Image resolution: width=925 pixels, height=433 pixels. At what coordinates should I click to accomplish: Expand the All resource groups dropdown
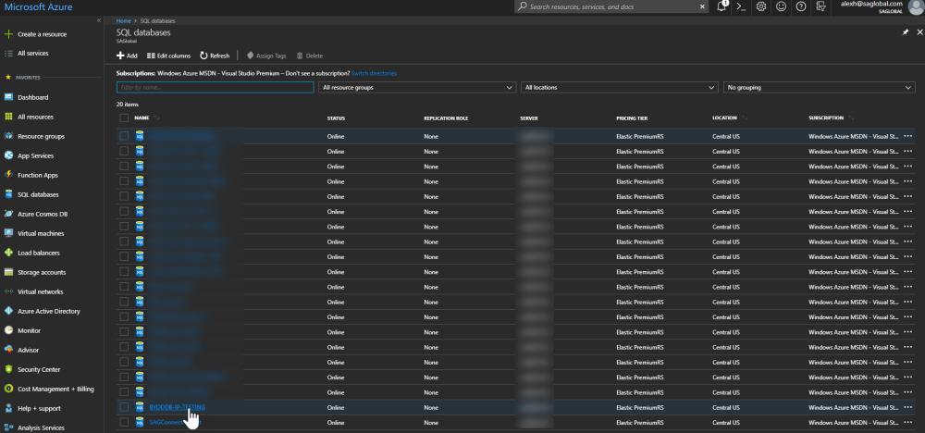417,87
